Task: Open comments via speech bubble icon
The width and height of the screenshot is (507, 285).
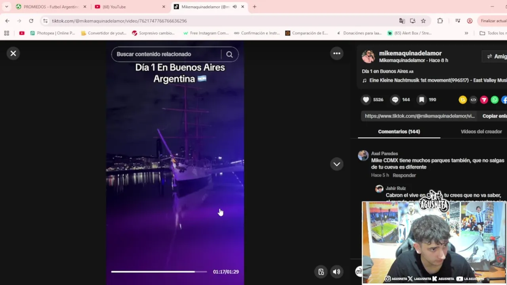Action: coord(395,100)
